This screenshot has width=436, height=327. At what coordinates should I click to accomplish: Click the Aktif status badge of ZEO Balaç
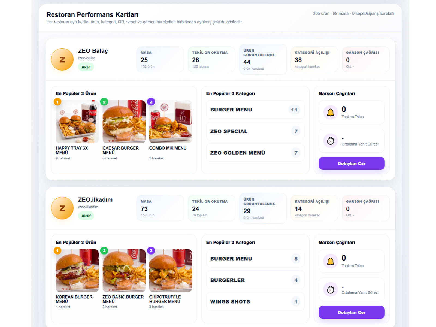(x=86, y=67)
